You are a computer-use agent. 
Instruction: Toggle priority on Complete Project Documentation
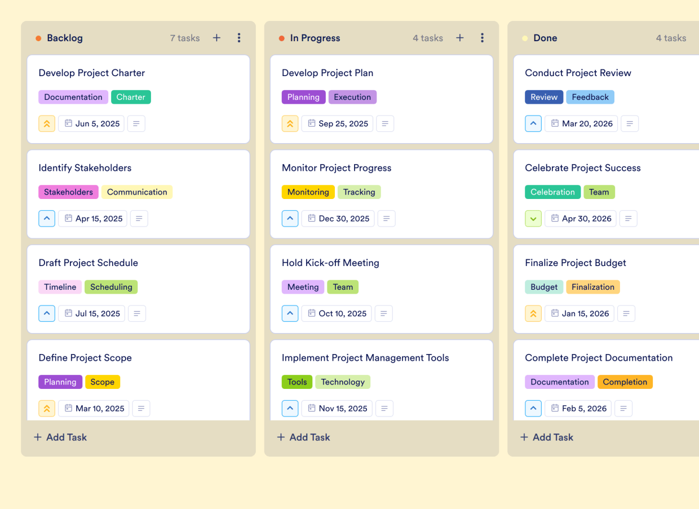coord(533,408)
